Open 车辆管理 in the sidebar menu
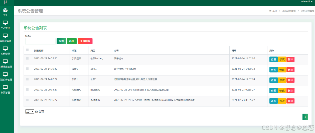The height and width of the screenshot is (133, 315). [5, 54]
